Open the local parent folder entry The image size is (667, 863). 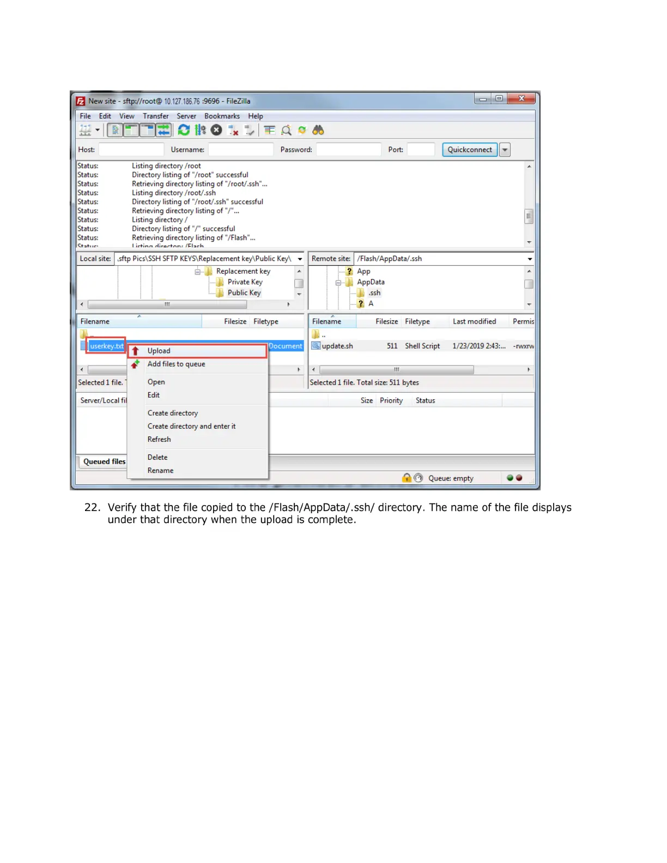point(87,335)
